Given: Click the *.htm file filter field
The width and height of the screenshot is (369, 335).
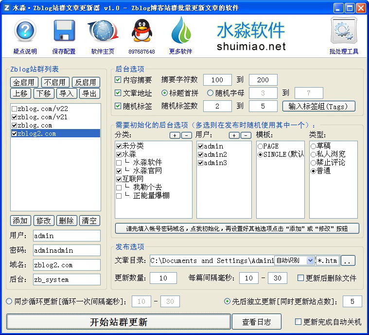Looking at the screenshot, I should pyautogui.click(x=328, y=261).
